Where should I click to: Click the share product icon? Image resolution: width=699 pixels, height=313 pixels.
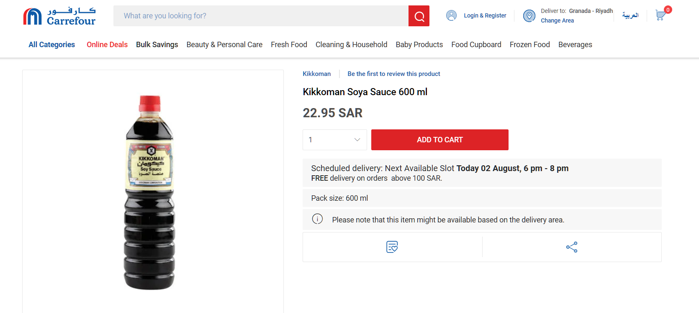click(572, 247)
